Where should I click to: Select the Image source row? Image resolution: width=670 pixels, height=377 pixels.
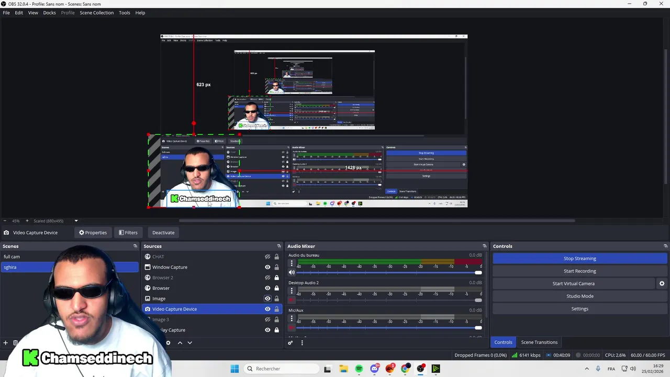coord(212,298)
